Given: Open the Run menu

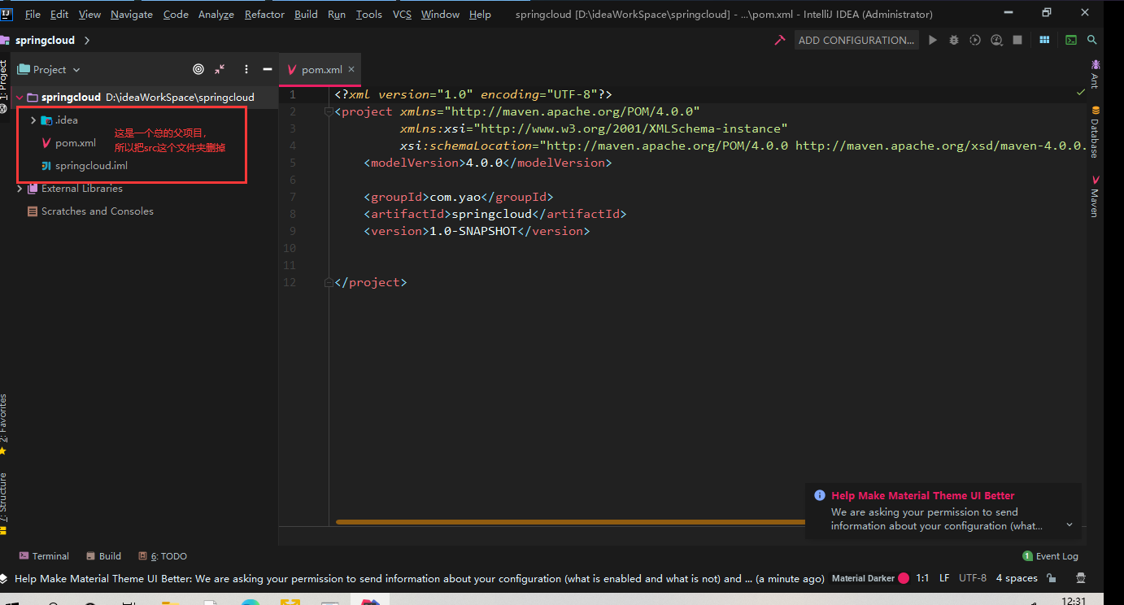Looking at the screenshot, I should [x=337, y=14].
